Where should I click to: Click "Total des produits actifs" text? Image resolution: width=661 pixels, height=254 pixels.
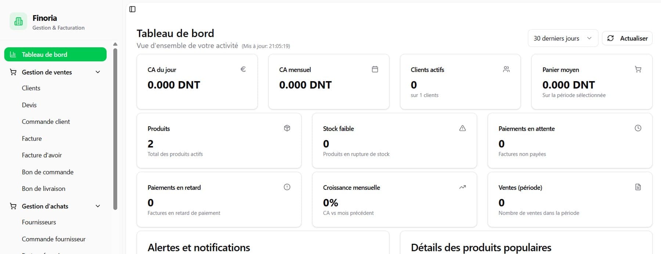click(x=175, y=154)
